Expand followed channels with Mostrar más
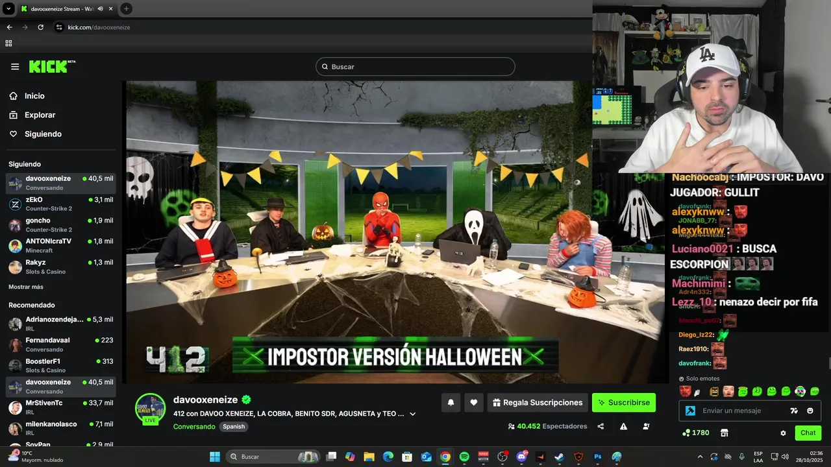831x467 pixels. pyautogui.click(x=26, y=287)
